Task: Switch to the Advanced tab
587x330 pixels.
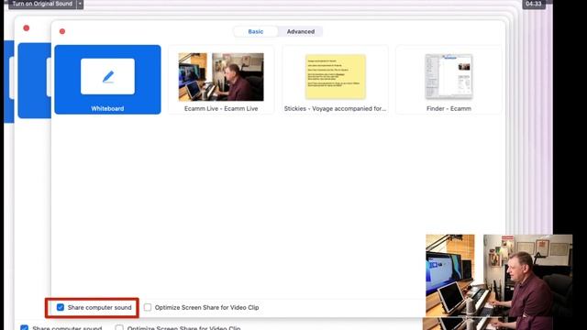Action: click(301, 32)
